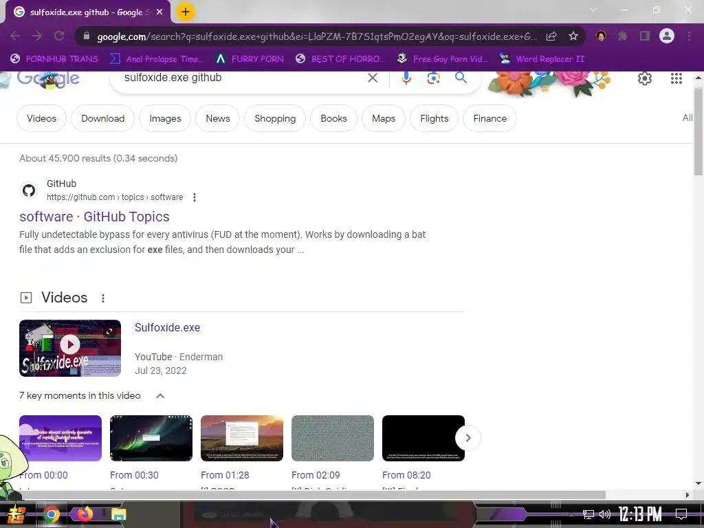Image resolution: width=704 pixels, height=528 pixels.
Task: Open volume control in system tray
Action: (605, 514)
